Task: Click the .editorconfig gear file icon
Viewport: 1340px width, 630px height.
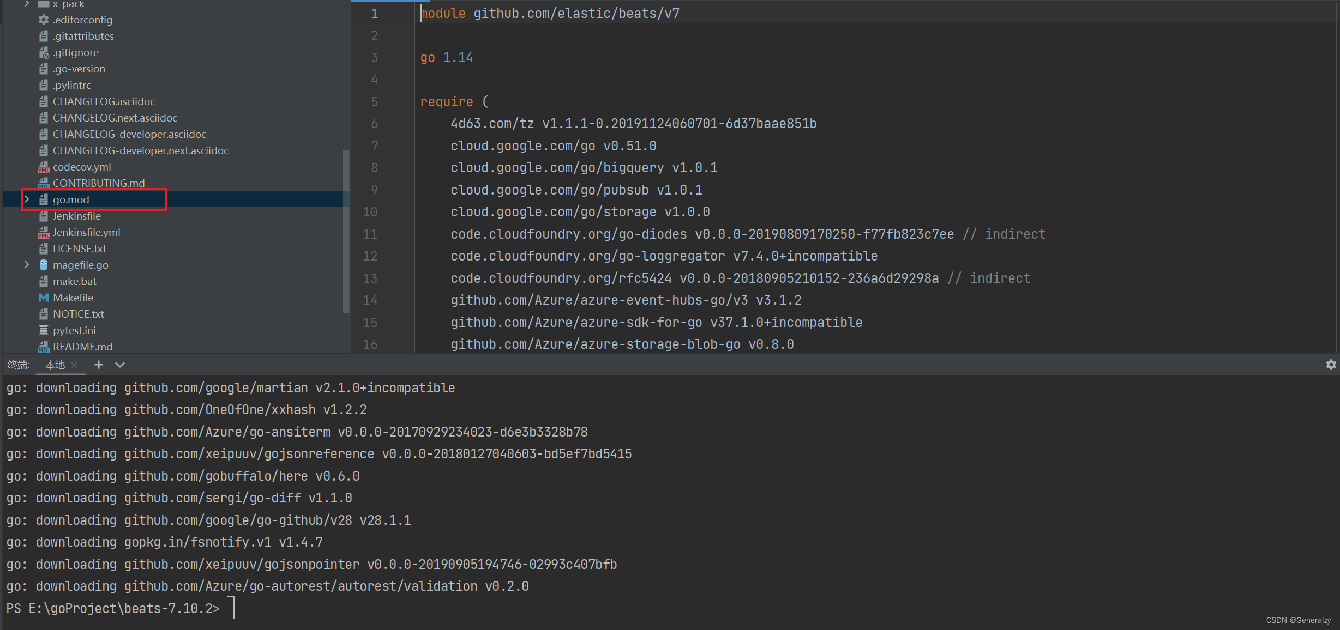Action: 44,20
